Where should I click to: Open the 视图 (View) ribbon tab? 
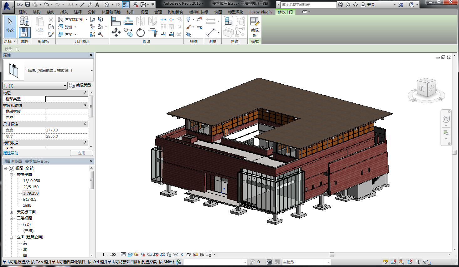click(144, 12)
